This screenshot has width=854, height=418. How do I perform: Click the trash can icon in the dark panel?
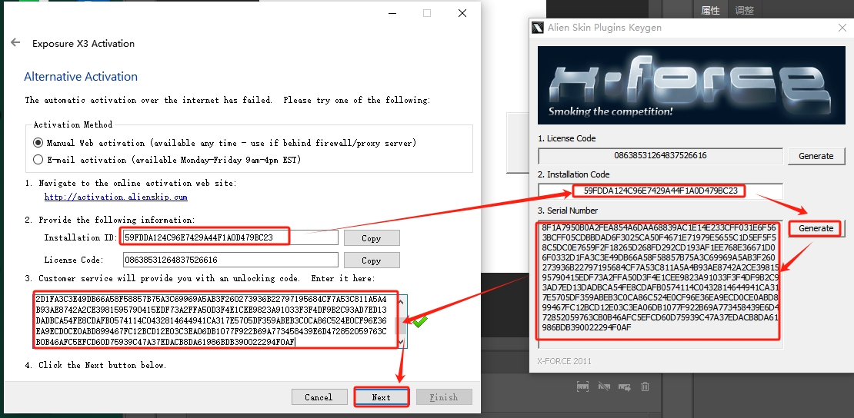tap(645, 386)
